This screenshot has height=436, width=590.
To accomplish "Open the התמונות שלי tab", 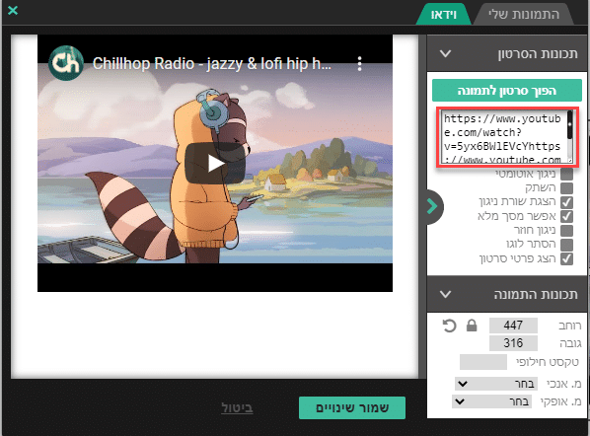I will [x=524, y=14].
